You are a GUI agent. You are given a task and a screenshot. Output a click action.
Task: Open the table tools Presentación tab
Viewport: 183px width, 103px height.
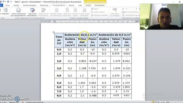pyautogui.click(x=100, y=5)
